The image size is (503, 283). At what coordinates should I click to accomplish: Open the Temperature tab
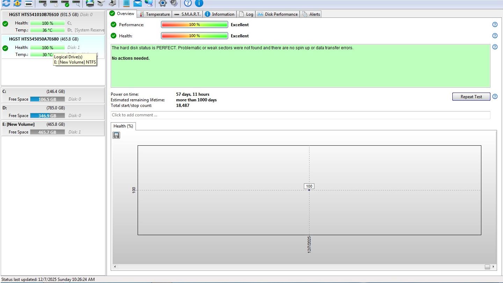154,14
